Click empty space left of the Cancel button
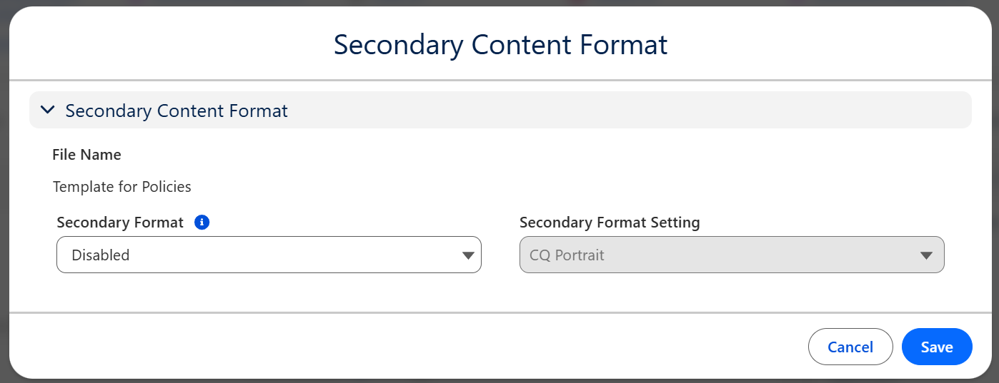 [x=500, y=347]
